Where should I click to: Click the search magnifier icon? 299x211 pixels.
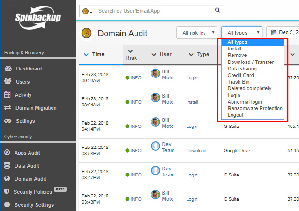(x=217, y=10)
